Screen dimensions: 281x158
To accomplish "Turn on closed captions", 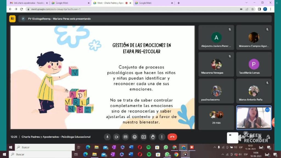I will coord(125,137).
